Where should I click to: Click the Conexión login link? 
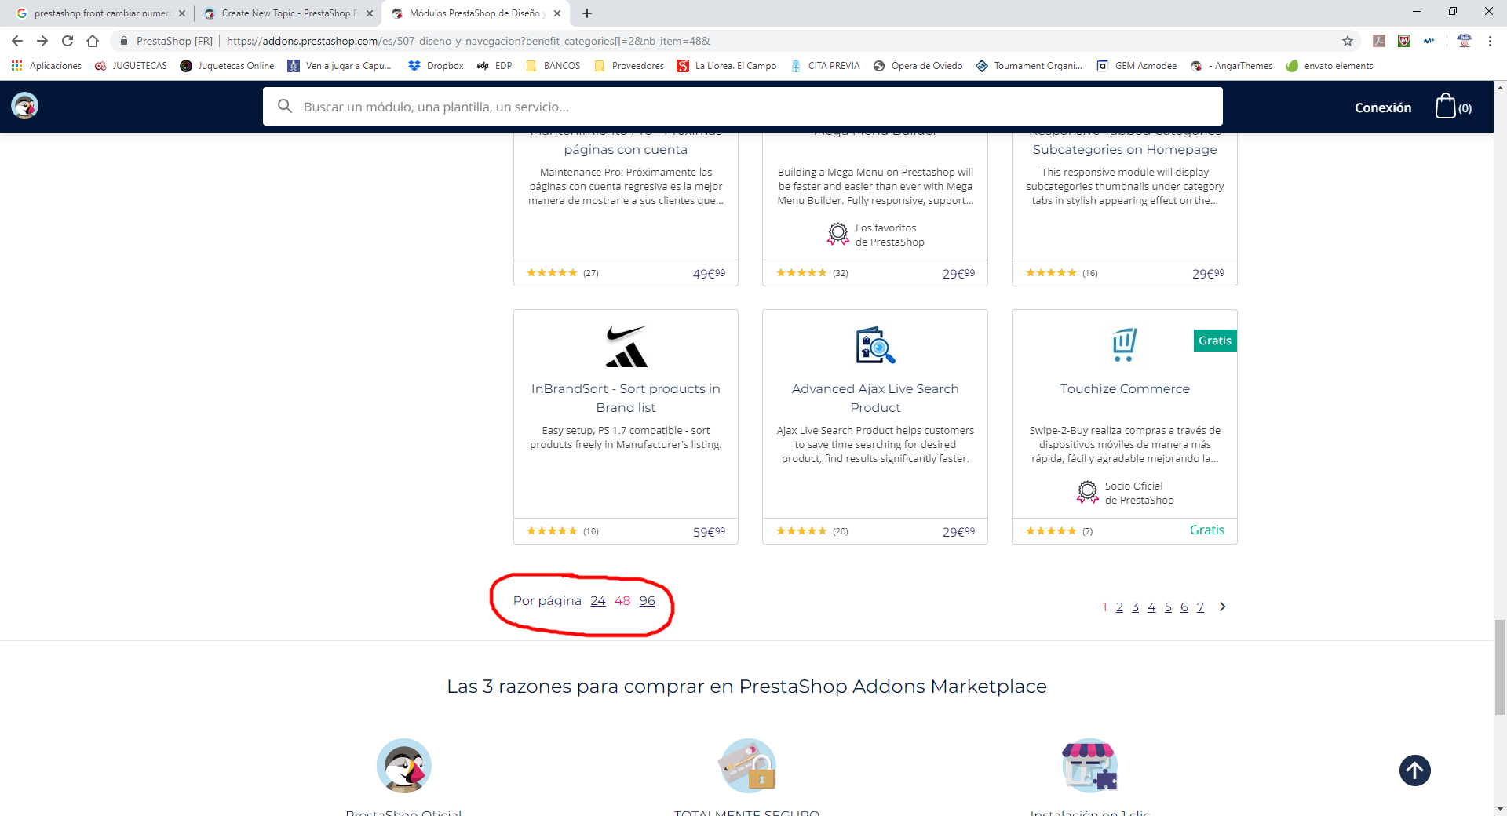coord(1383,107)
